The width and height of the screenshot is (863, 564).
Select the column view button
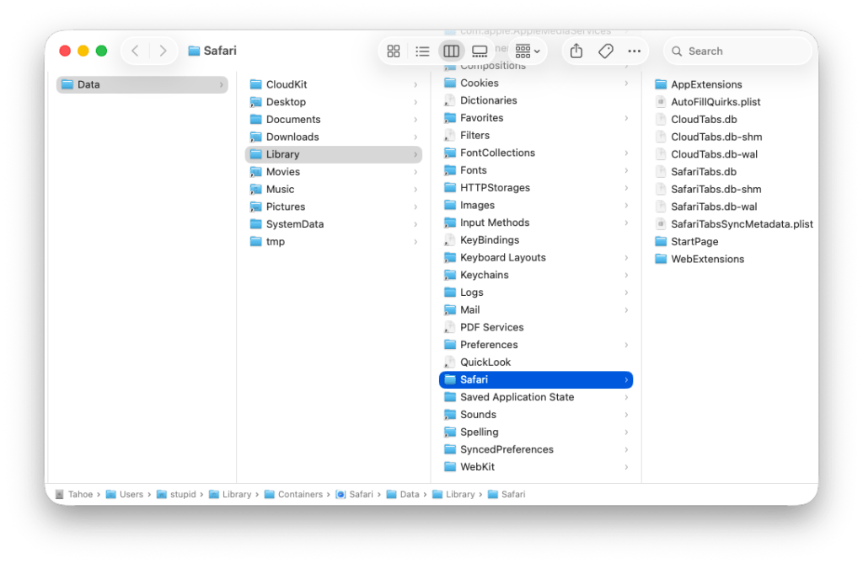pyautogui.click(x=452, y=51)
